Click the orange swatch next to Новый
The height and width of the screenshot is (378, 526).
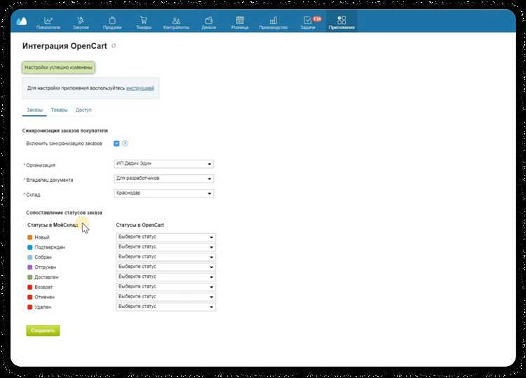coord(30,237)
